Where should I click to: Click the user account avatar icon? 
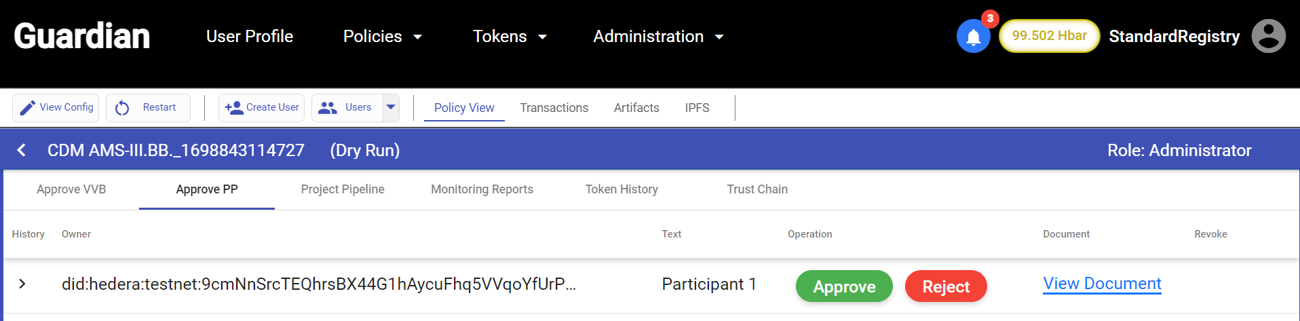(1268, 36)
